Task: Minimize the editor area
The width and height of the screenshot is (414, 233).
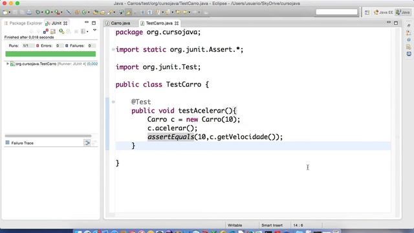Action: tap(389, 22)
